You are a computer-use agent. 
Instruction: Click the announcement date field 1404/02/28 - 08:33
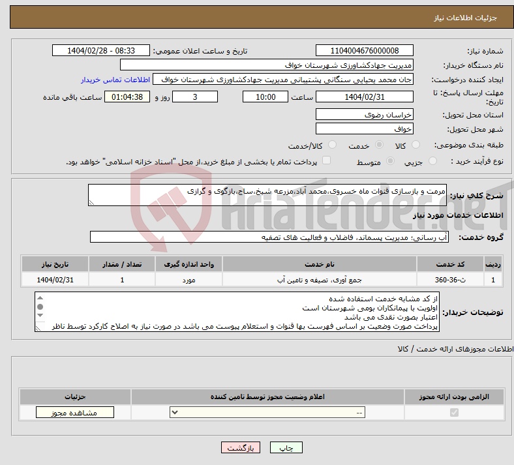click(x=101, y=51)
